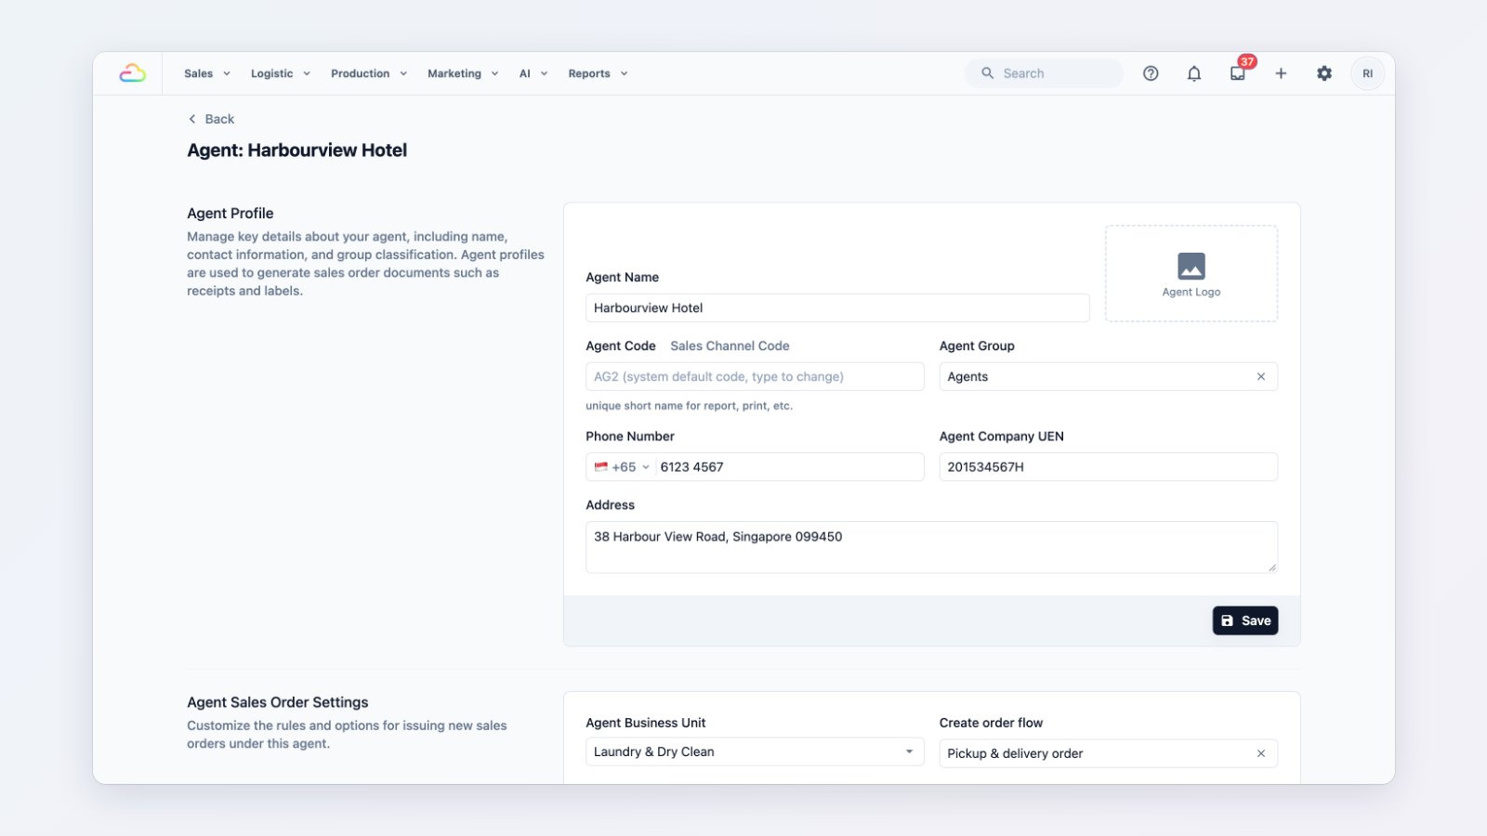Expand the Reports menu

tap(598, 73)
